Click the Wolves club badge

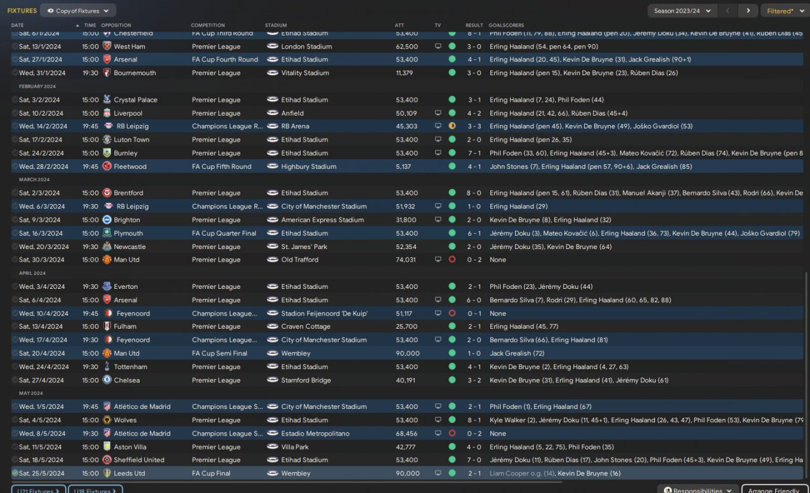(x=107, y=420)
